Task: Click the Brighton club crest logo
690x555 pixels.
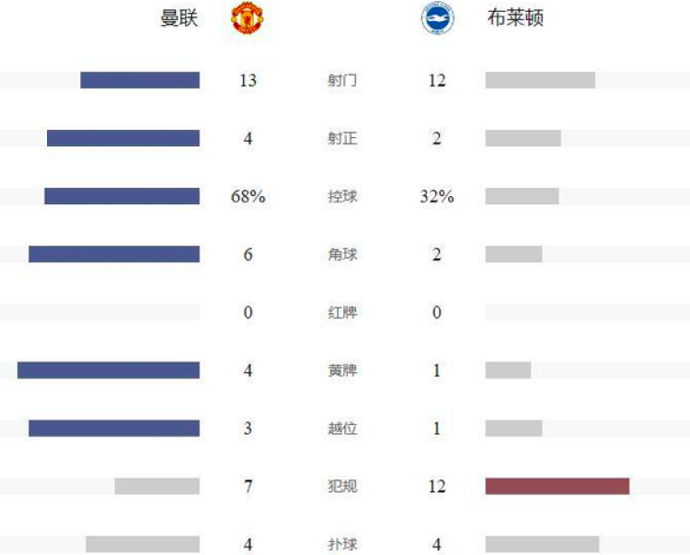Action: coord(437,18)
